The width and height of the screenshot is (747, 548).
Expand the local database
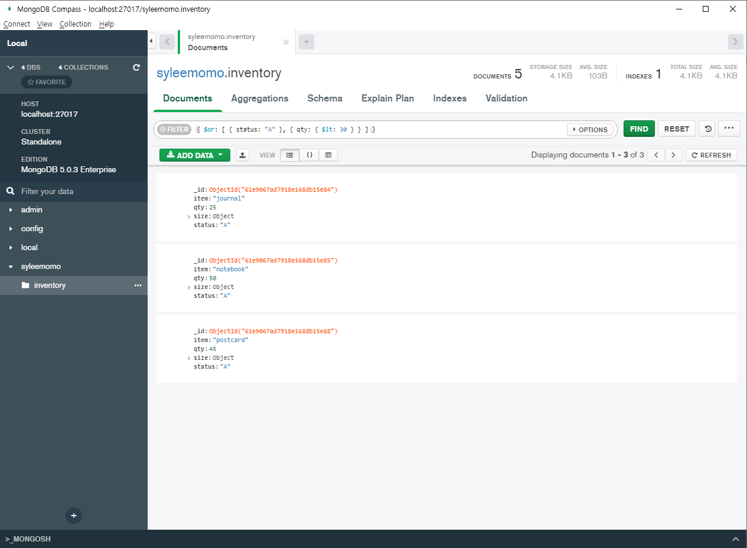pyautogui.click(x=11, y=248)
